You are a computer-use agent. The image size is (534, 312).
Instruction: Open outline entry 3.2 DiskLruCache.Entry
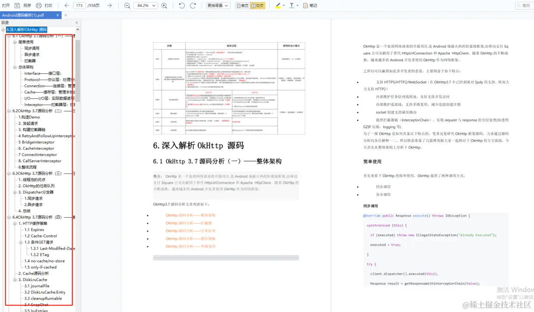pos(45,292)
